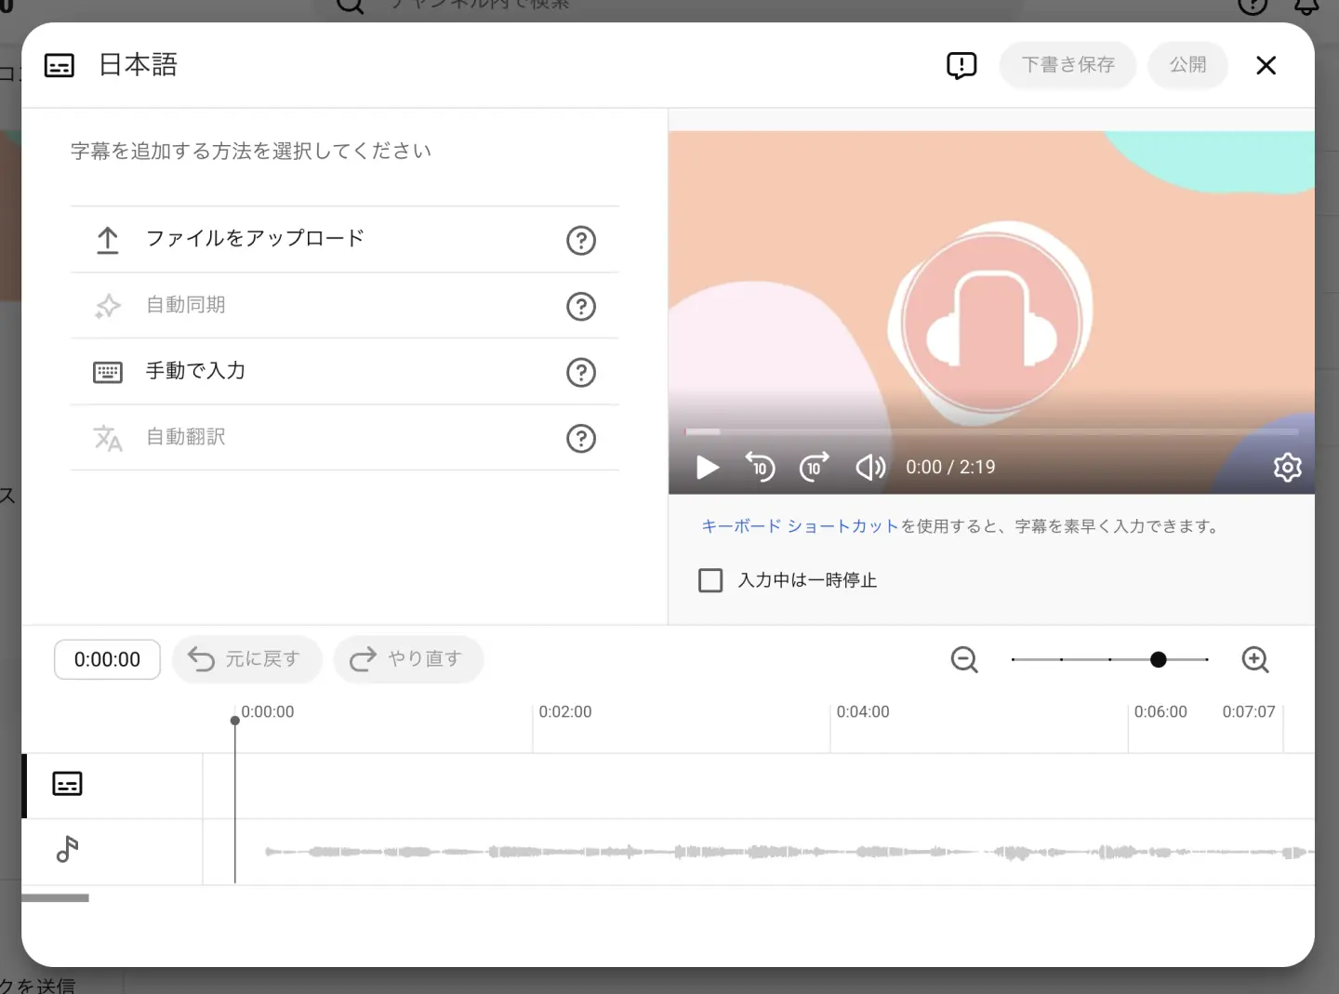
Task: Zoom out of the timeline with the magnifier icon
Action: [964, 659]
